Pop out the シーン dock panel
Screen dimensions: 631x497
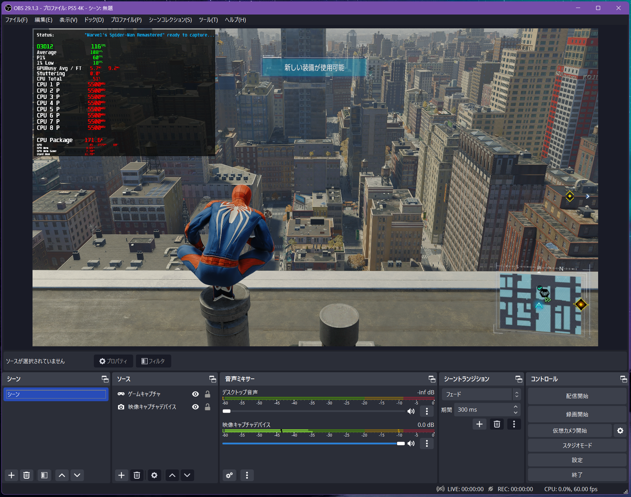pos(105,379)
